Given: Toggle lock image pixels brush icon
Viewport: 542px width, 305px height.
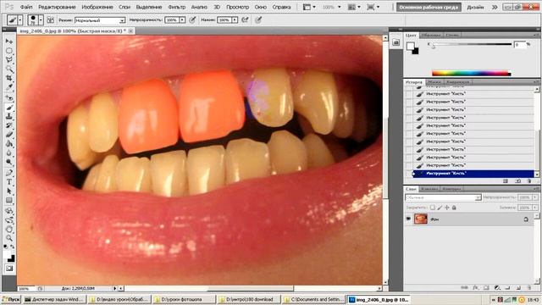Looking at the screenshot, I should [440, 208].
